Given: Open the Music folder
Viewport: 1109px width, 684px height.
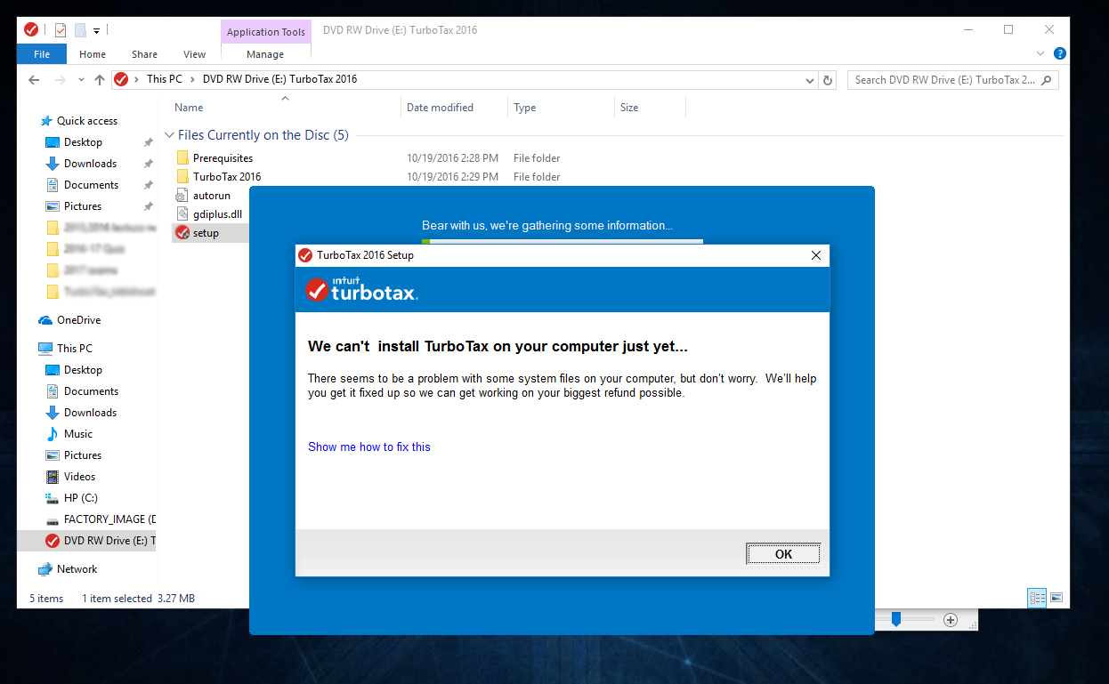Looking at the screenshot, I should (77, 434).
